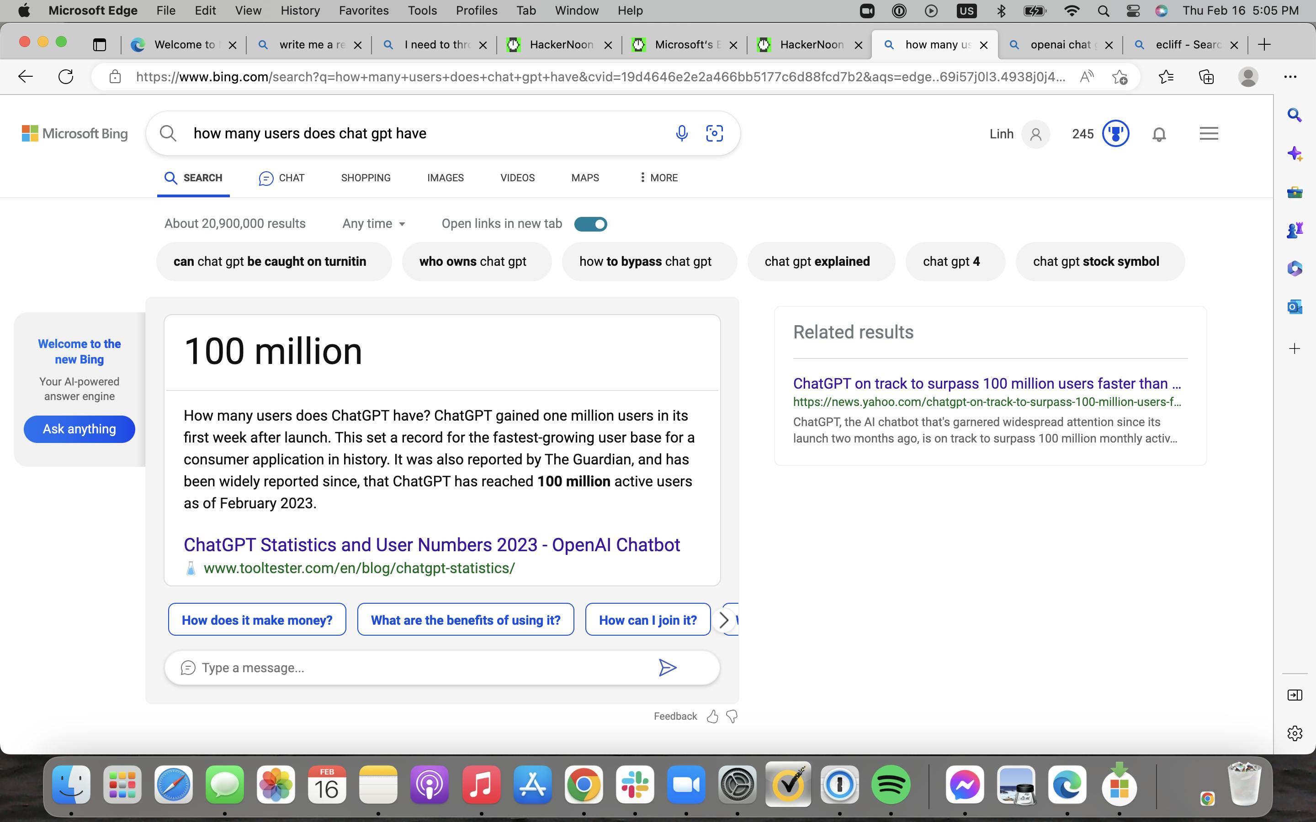Open Finder from the dock
This screenshot has width=1316, height=822.
pos(71,785)
